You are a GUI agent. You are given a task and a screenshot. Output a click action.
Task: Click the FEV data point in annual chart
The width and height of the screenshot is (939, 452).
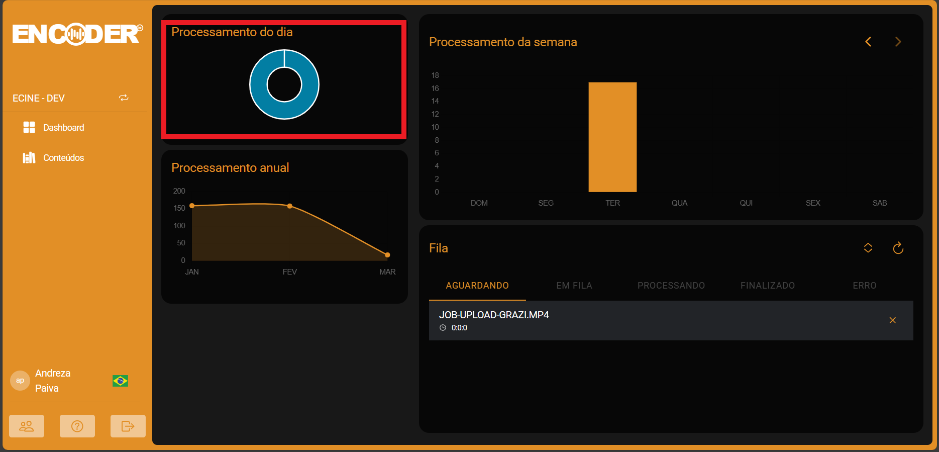[290, 206]
